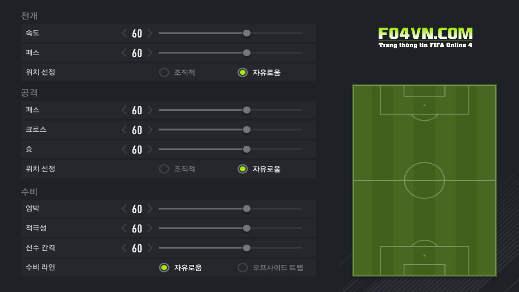Select 조직적 for 공격 위치 선정
Screen dimensions: 519x292
coord(164,169)
